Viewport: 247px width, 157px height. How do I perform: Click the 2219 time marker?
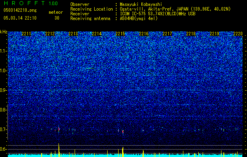[x=214, y=34]
